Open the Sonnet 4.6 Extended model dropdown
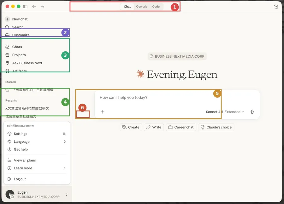This screenshot has height=204, width=284. point(225,112)
